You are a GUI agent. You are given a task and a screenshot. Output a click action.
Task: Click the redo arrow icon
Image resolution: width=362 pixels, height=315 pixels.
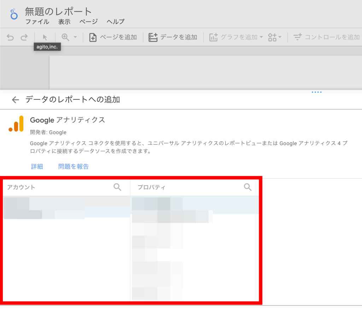click(24, 37)
